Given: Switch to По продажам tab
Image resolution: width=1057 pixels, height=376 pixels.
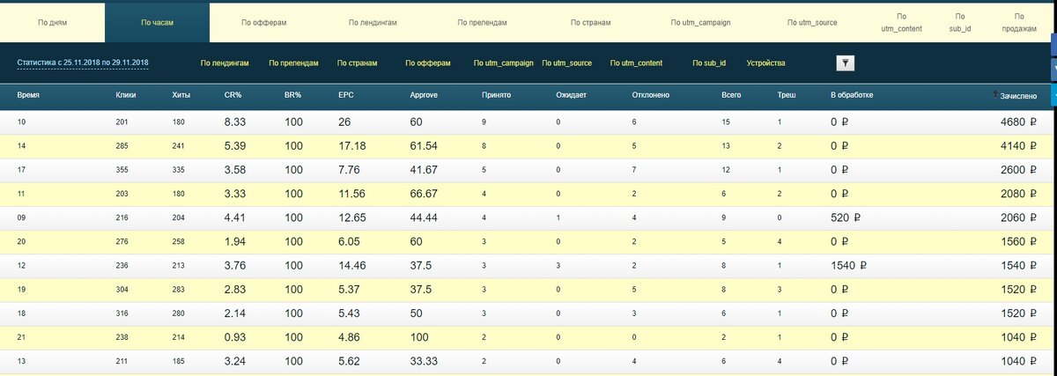Looking at the screenshot, I should (x=1018, y=22).
